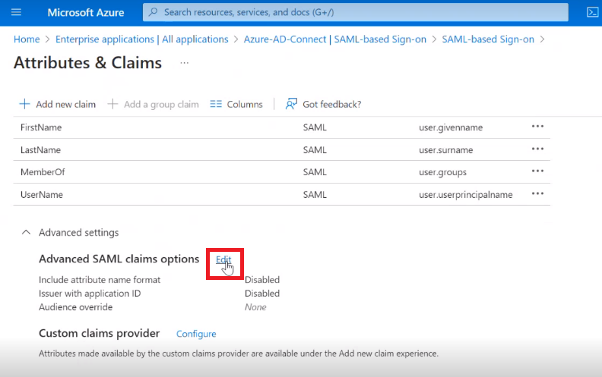602x377 pixels.
Task: Click the Got feedback person icon
Action: (x=291, y=104)
